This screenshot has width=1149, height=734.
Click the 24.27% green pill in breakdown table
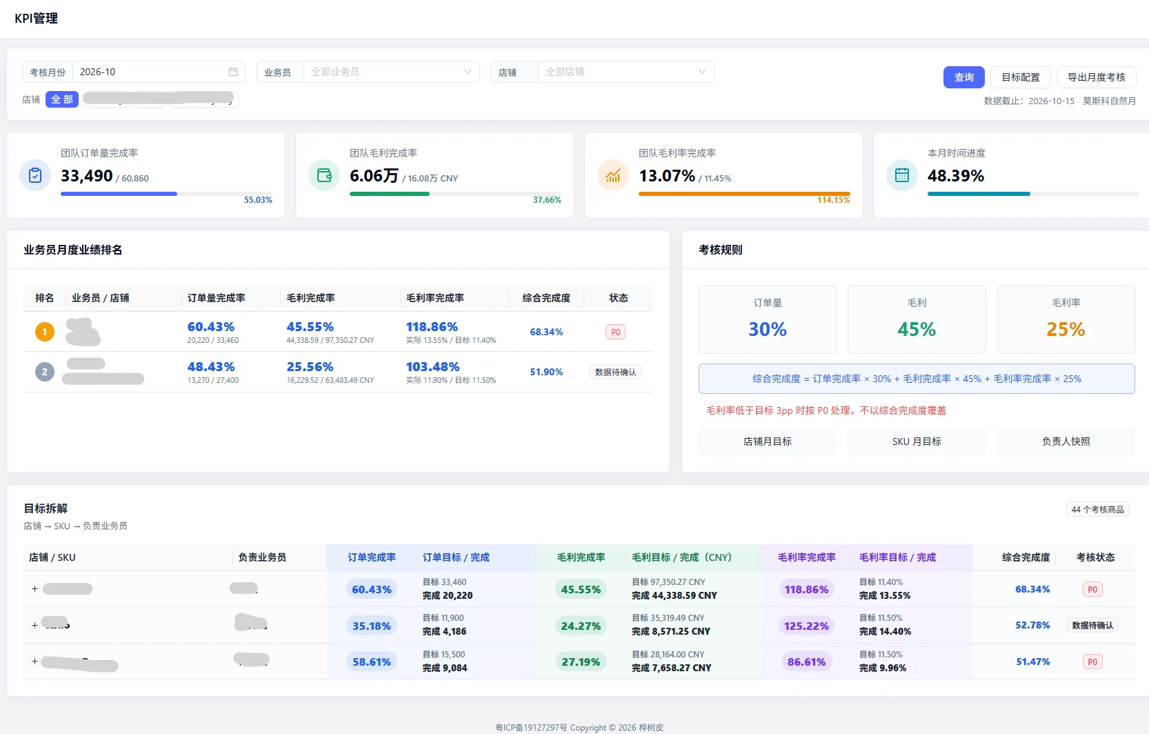[581, 626]
